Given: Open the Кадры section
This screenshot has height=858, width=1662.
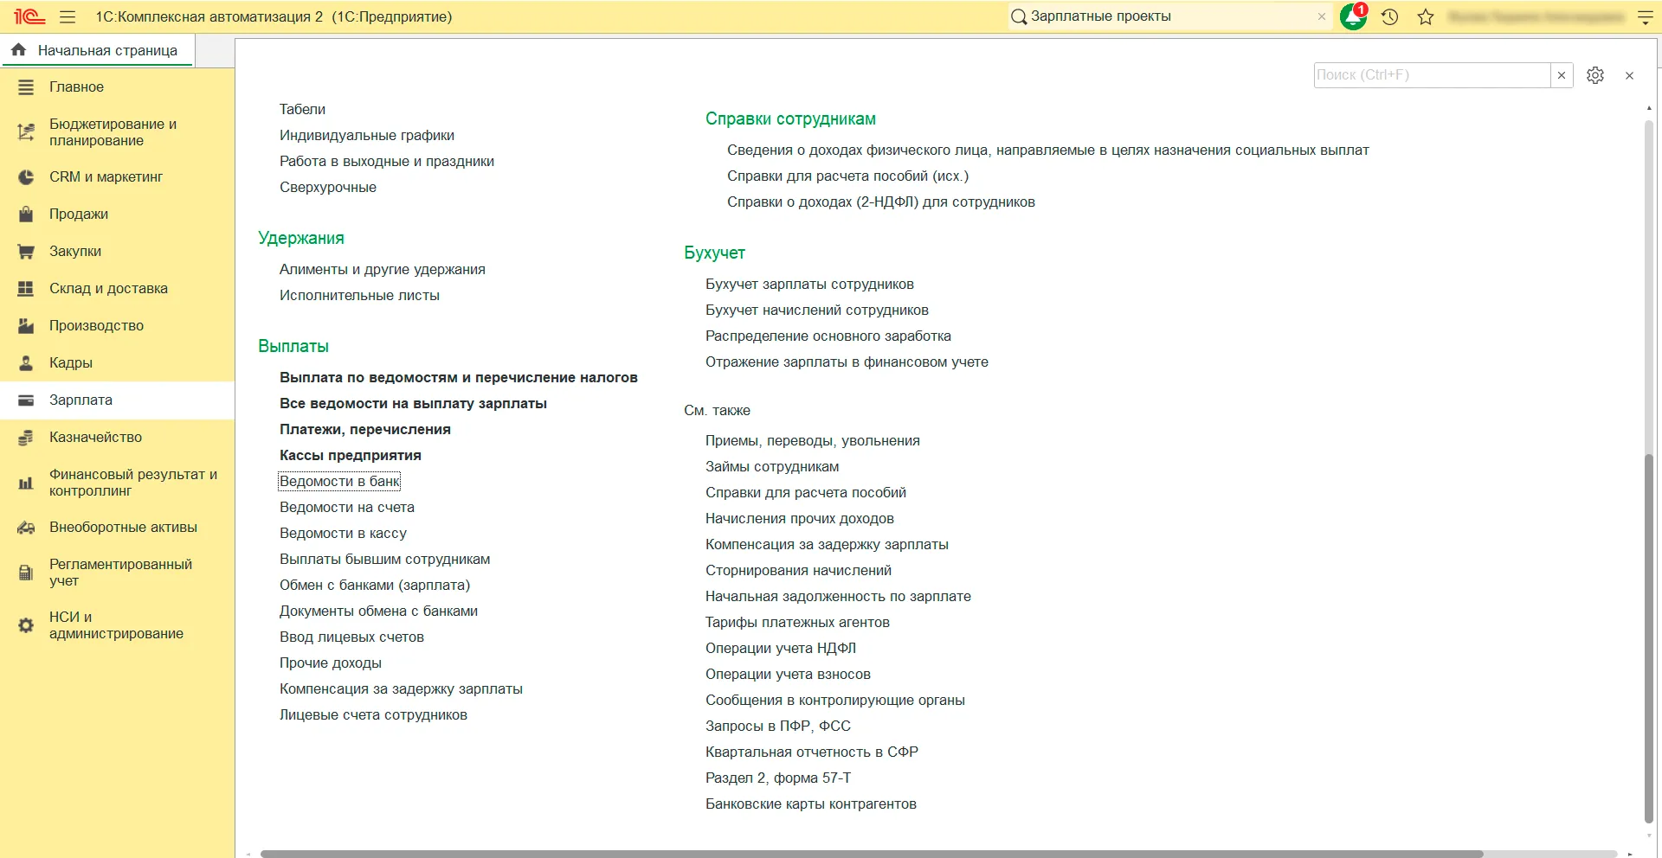Looking at the screenshot, I should click(x=71, y=363).
